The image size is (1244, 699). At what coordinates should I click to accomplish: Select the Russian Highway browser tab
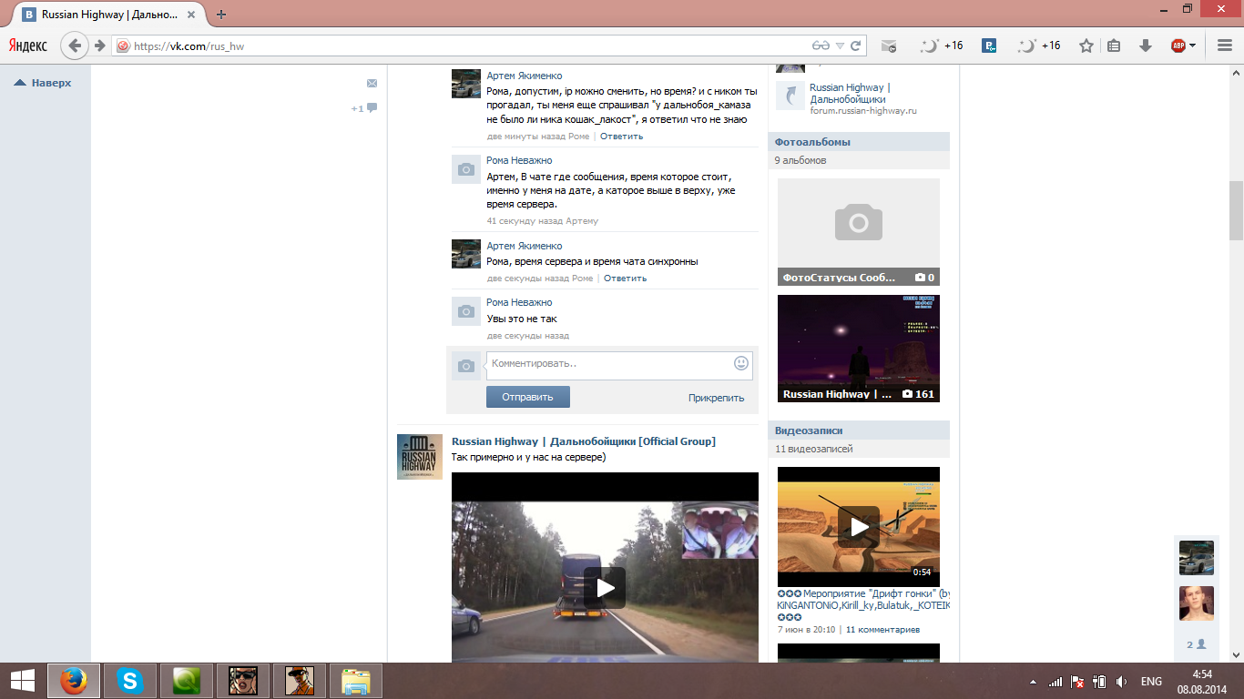tap(111, 15)
